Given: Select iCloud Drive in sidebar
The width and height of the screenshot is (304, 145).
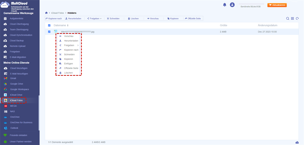Looking at the screenshot, I should click(16, 95).
